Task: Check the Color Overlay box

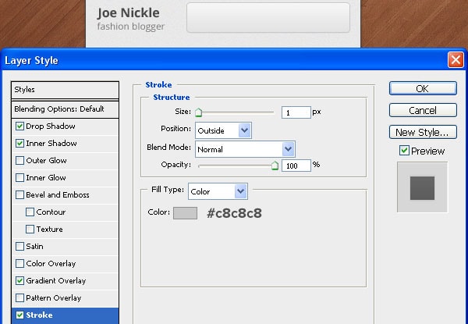Action: [x=19, y=263]
